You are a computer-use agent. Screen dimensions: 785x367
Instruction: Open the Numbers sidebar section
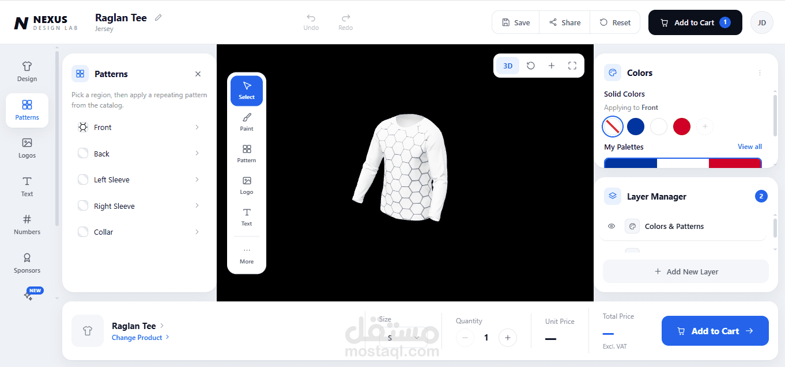(27, 225)
